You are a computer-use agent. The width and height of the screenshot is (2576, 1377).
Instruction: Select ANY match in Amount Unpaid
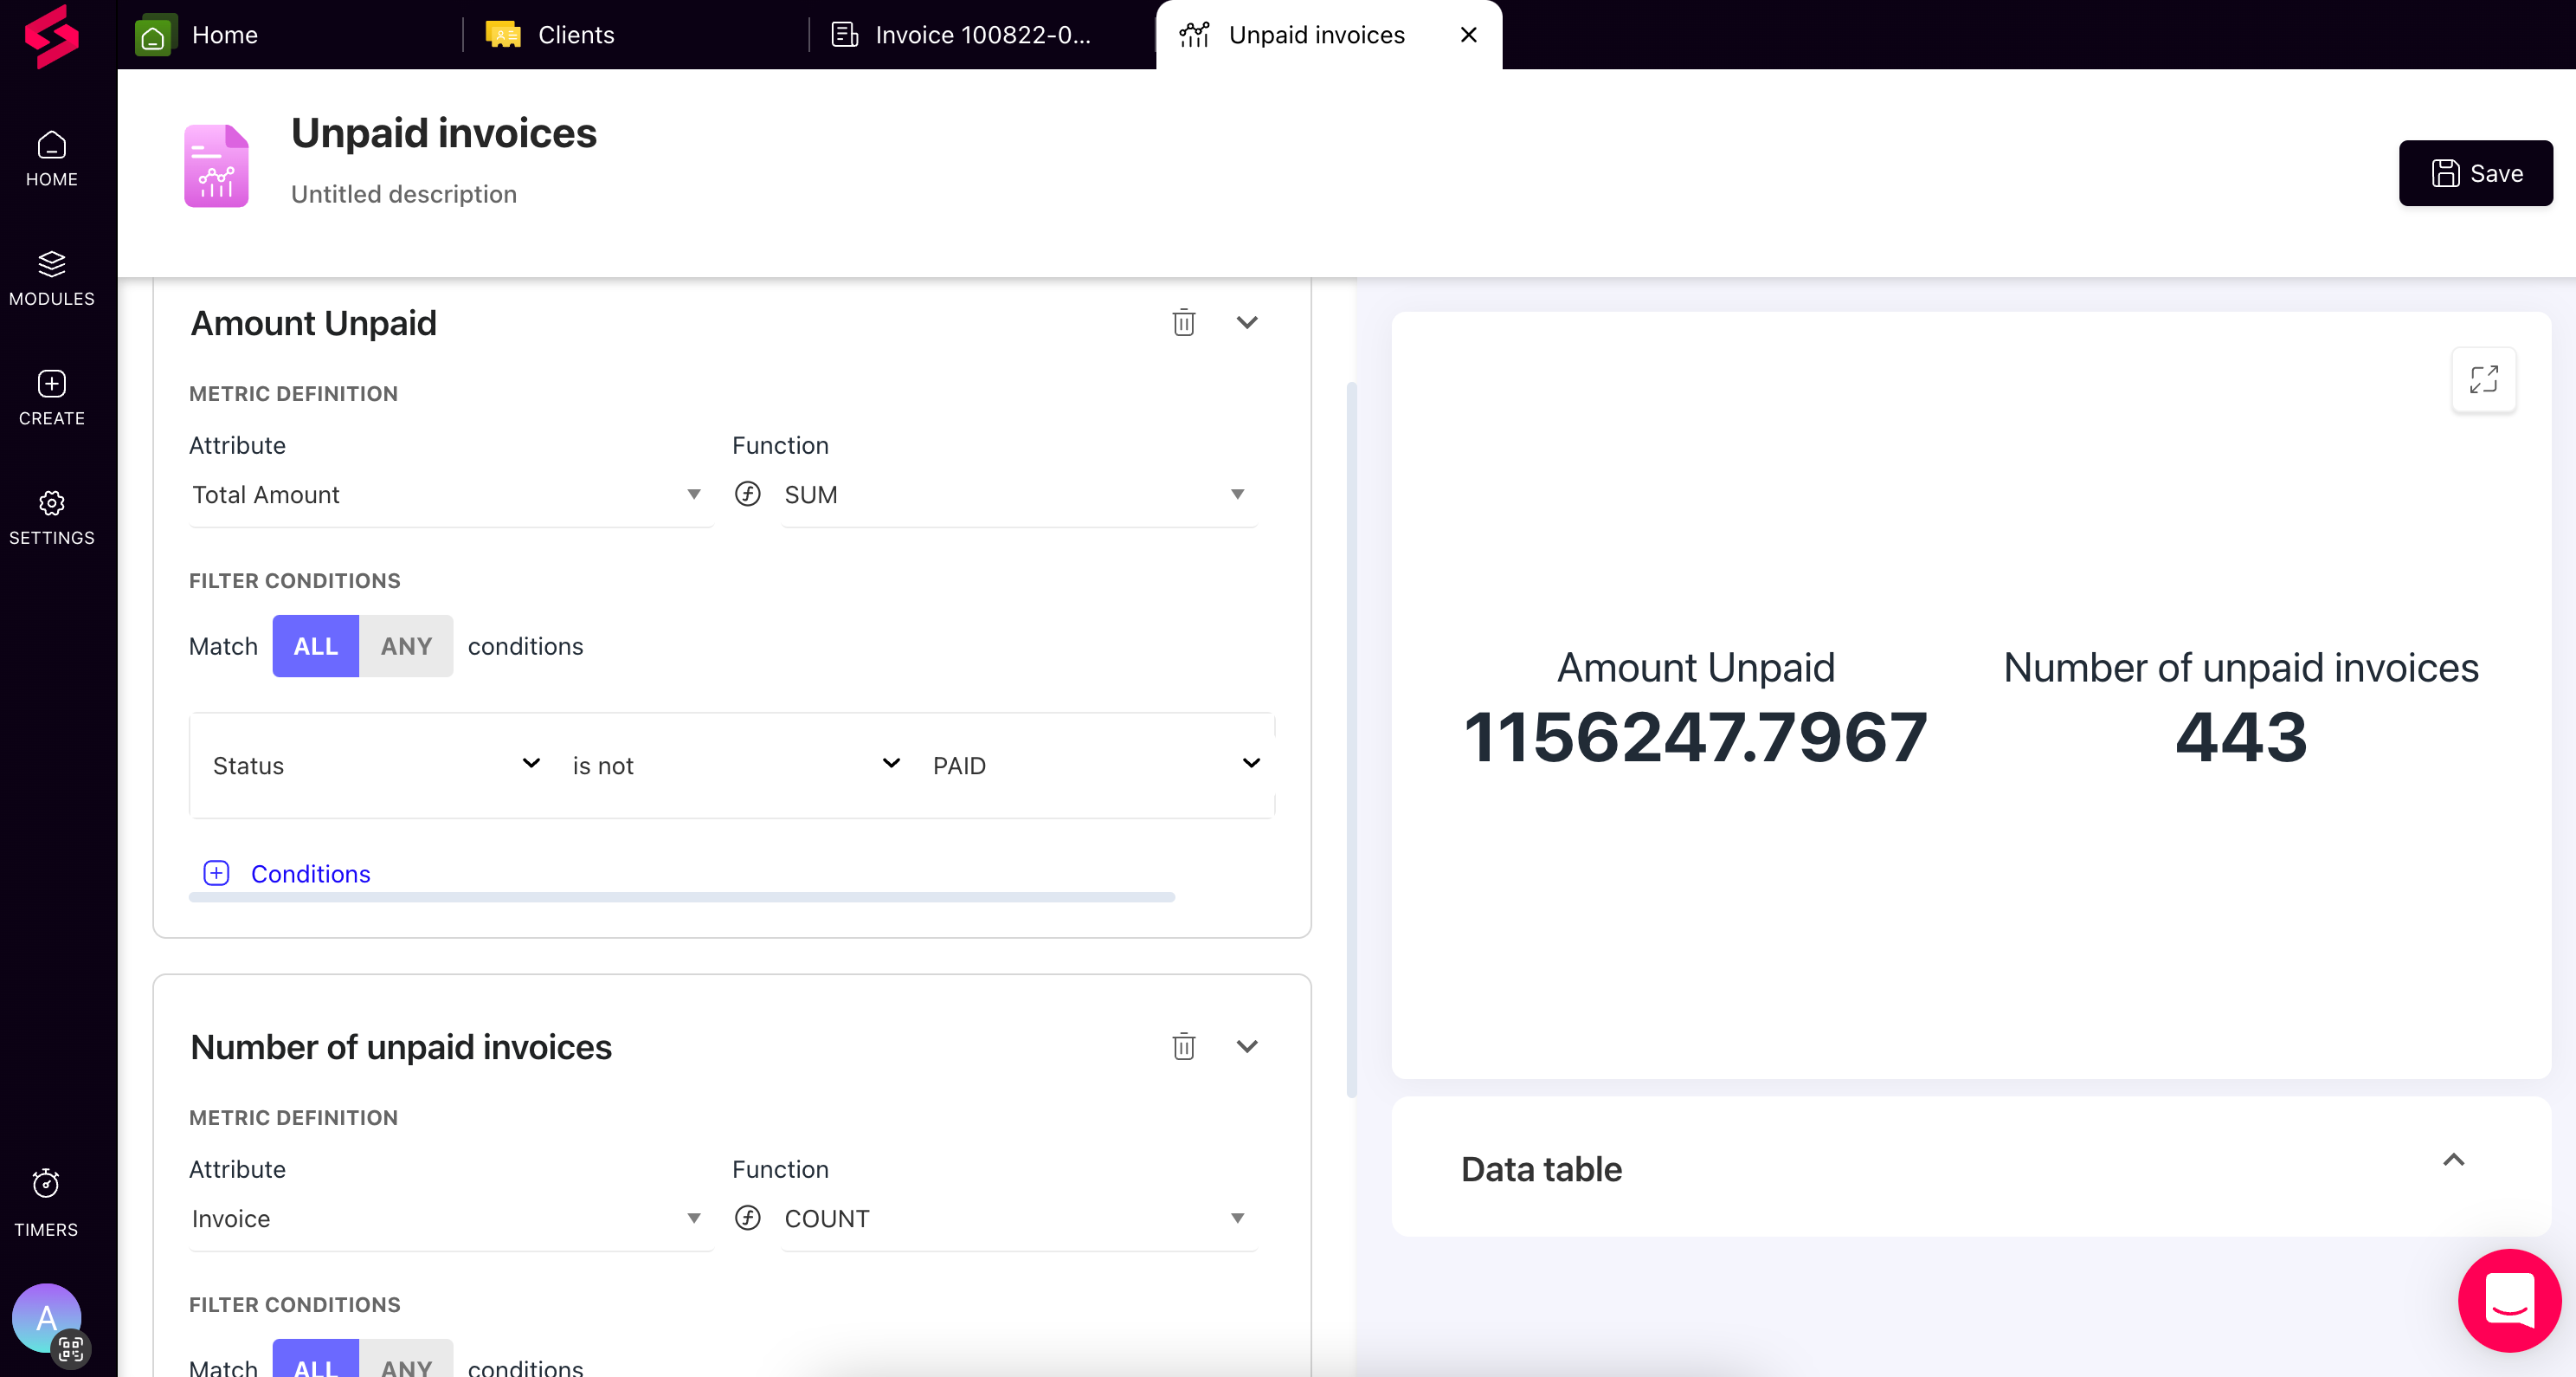[x=406, y=646]
